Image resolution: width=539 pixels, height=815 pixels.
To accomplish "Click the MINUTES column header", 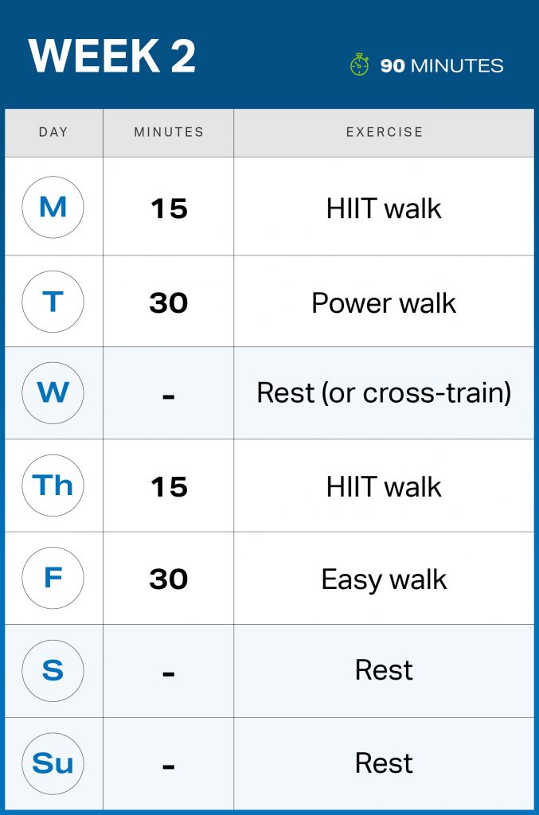I will tap(169, 132).
